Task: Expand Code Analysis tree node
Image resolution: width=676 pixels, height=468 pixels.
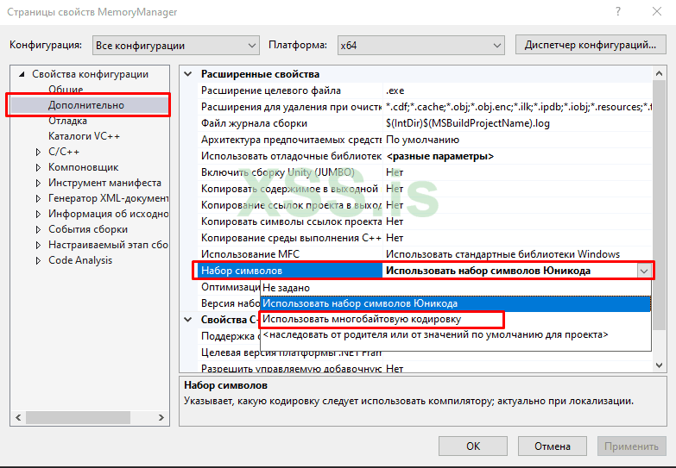Action: (x=38, y=260)
